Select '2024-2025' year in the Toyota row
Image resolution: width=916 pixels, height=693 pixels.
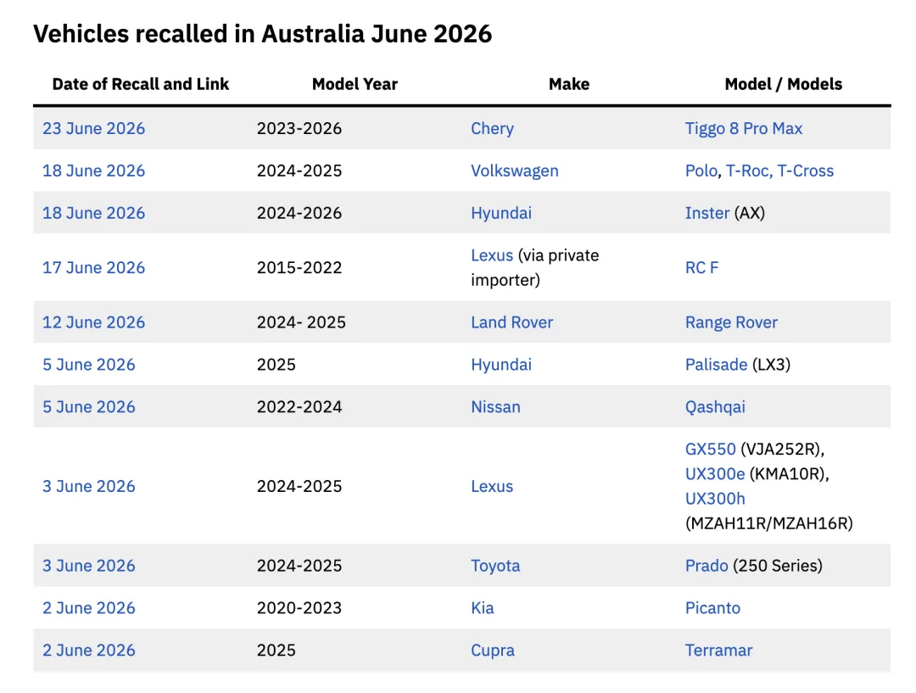click(x=299, y=566)
